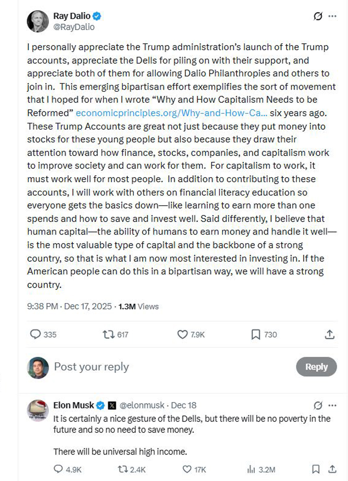Share Ray Dalio's post

[330, 334]
